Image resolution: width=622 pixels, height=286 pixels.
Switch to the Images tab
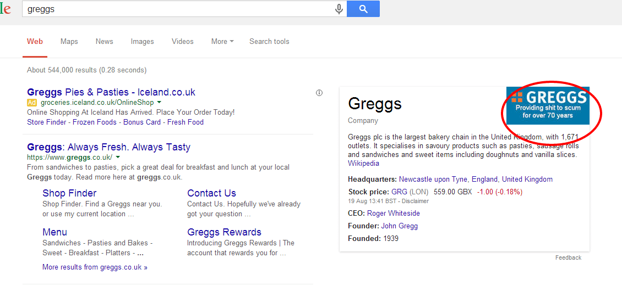coord(143,42)
